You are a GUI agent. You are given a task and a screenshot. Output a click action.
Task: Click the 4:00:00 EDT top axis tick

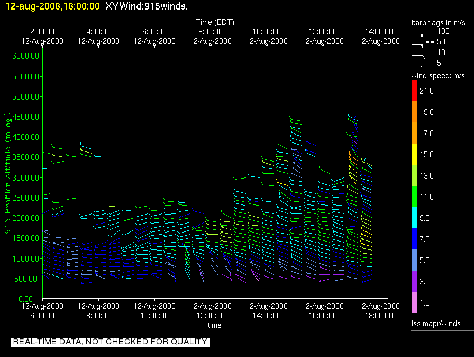point(98,37)
